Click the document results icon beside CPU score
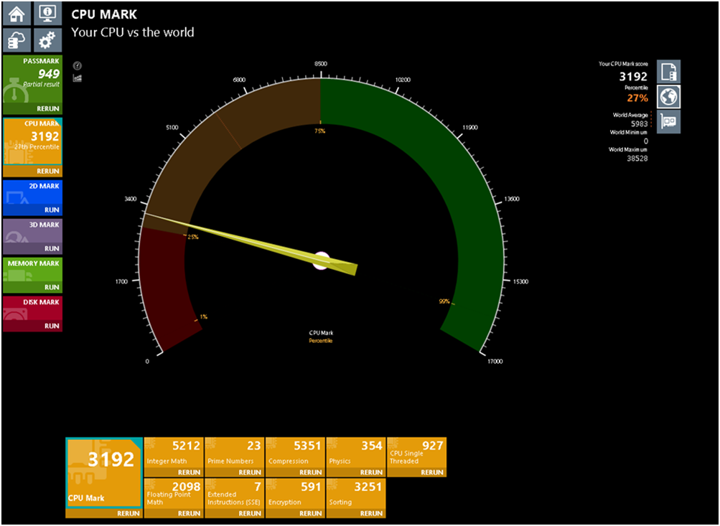The image size is (720, 526). 668,72
